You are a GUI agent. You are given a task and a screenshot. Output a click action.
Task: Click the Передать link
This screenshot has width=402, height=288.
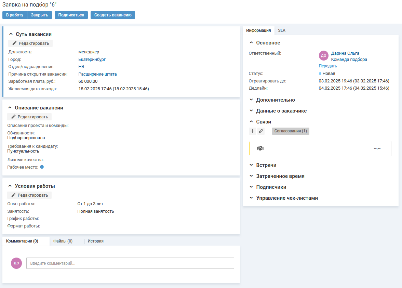point(328,66)
